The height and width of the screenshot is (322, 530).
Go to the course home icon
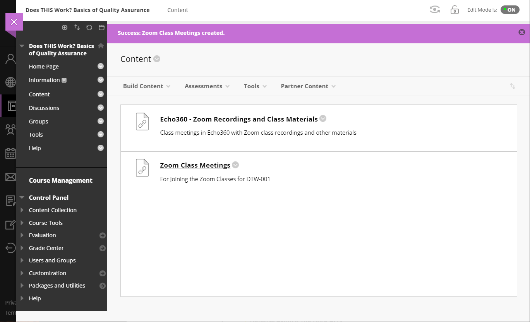101,46
